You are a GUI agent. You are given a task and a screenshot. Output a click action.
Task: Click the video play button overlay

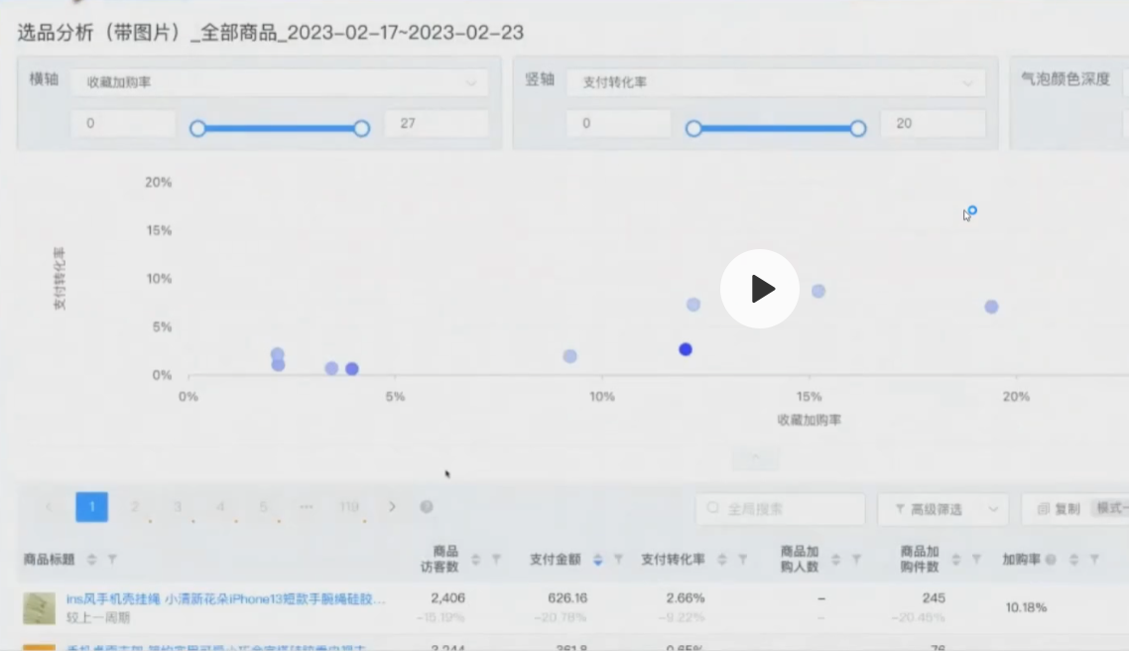pos(760,289)
